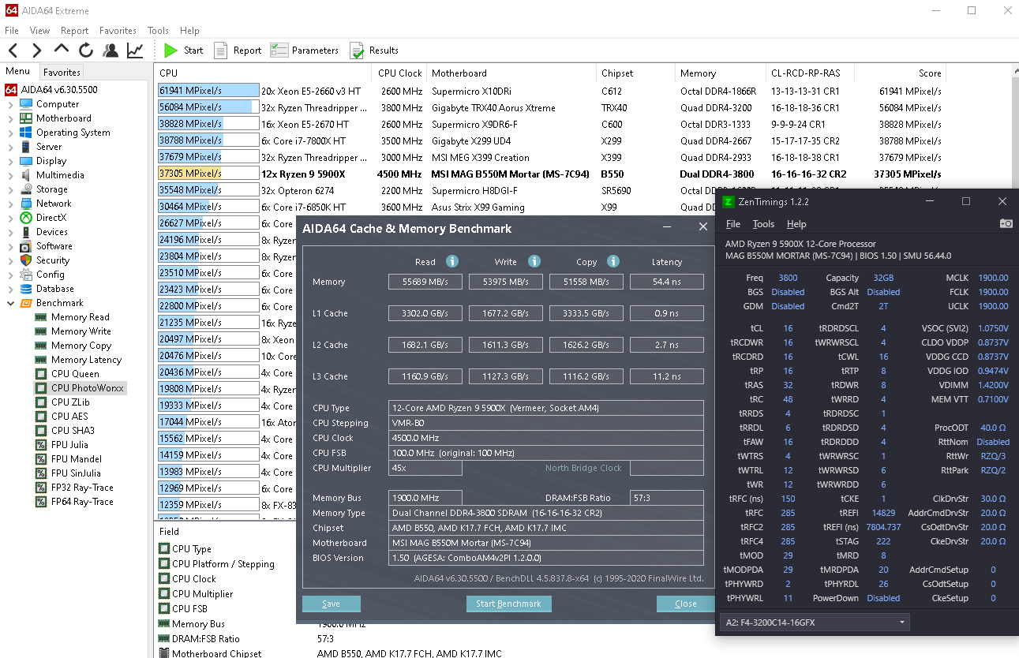Open benchmark Parameters in the toolbar
1019x658 pixels.
pos(304,50)
